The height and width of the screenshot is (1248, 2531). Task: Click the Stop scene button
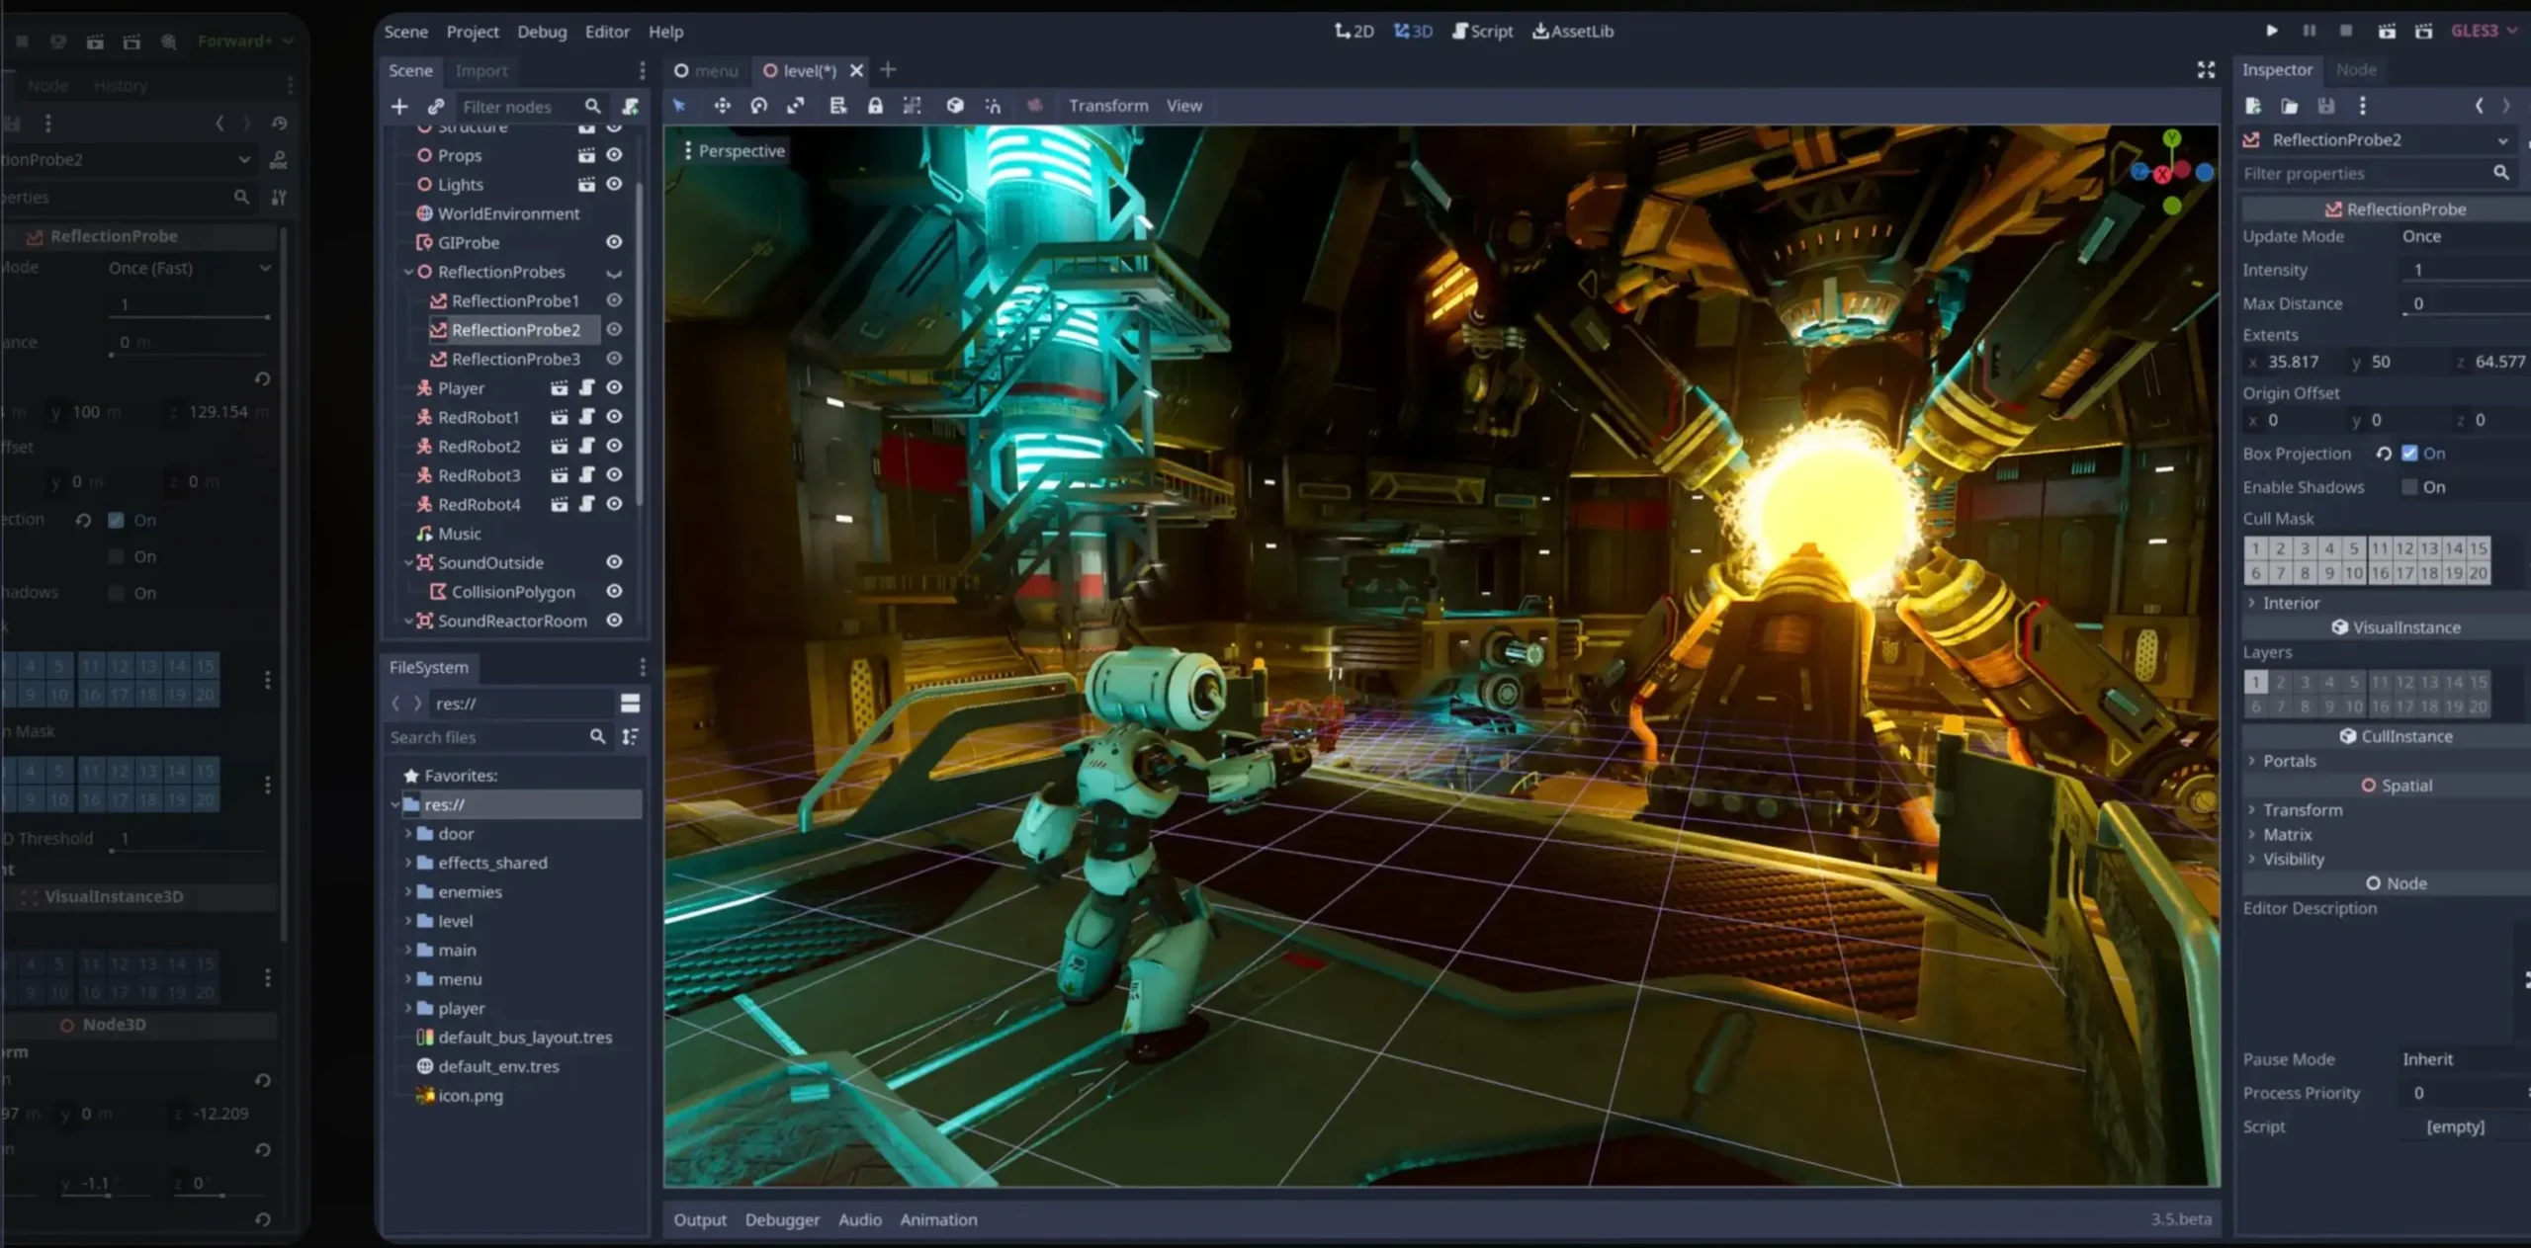[x=2346, y=31]
